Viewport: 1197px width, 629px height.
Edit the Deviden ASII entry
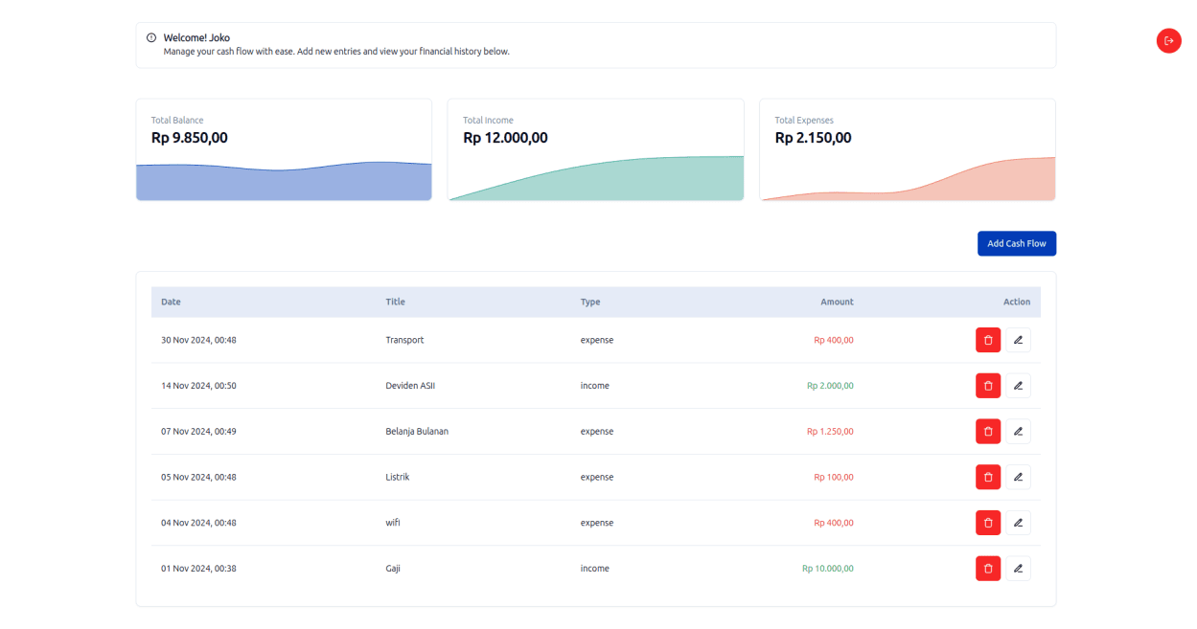1018,386
